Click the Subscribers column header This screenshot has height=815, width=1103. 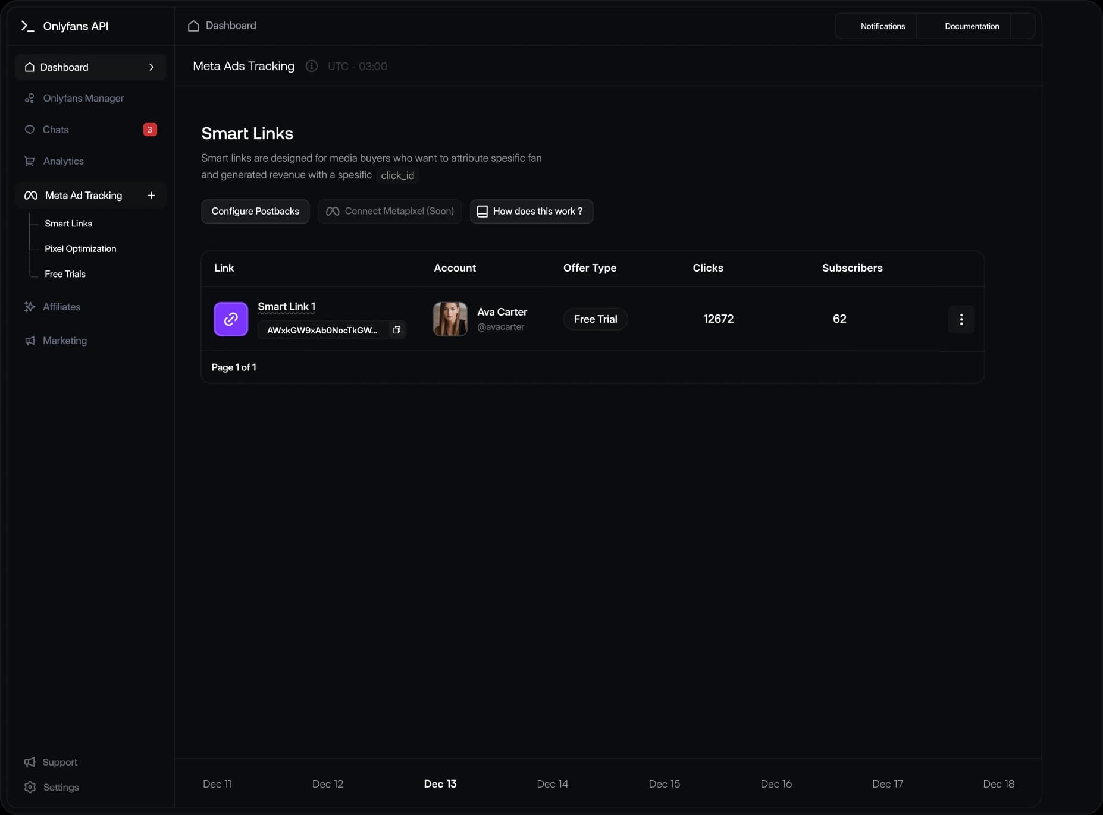[853, 268]
